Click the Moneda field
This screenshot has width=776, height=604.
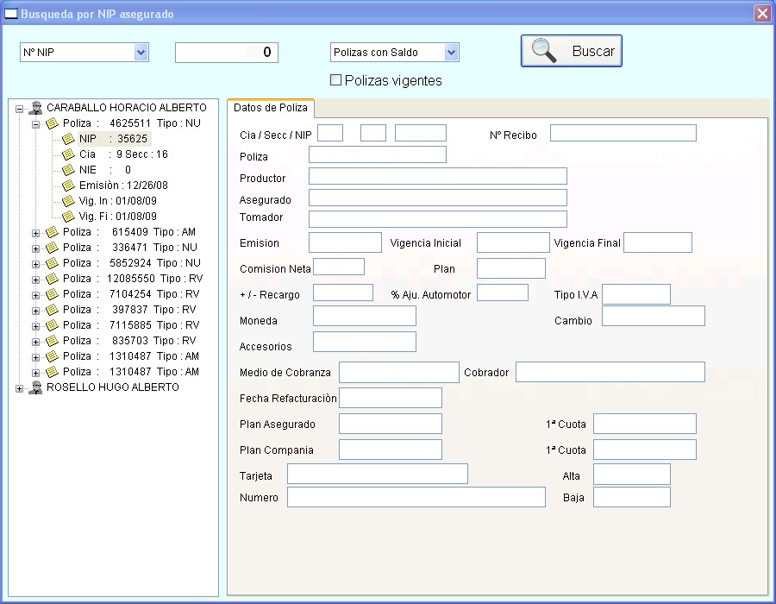pyautogui.click(x=365, y=316)
